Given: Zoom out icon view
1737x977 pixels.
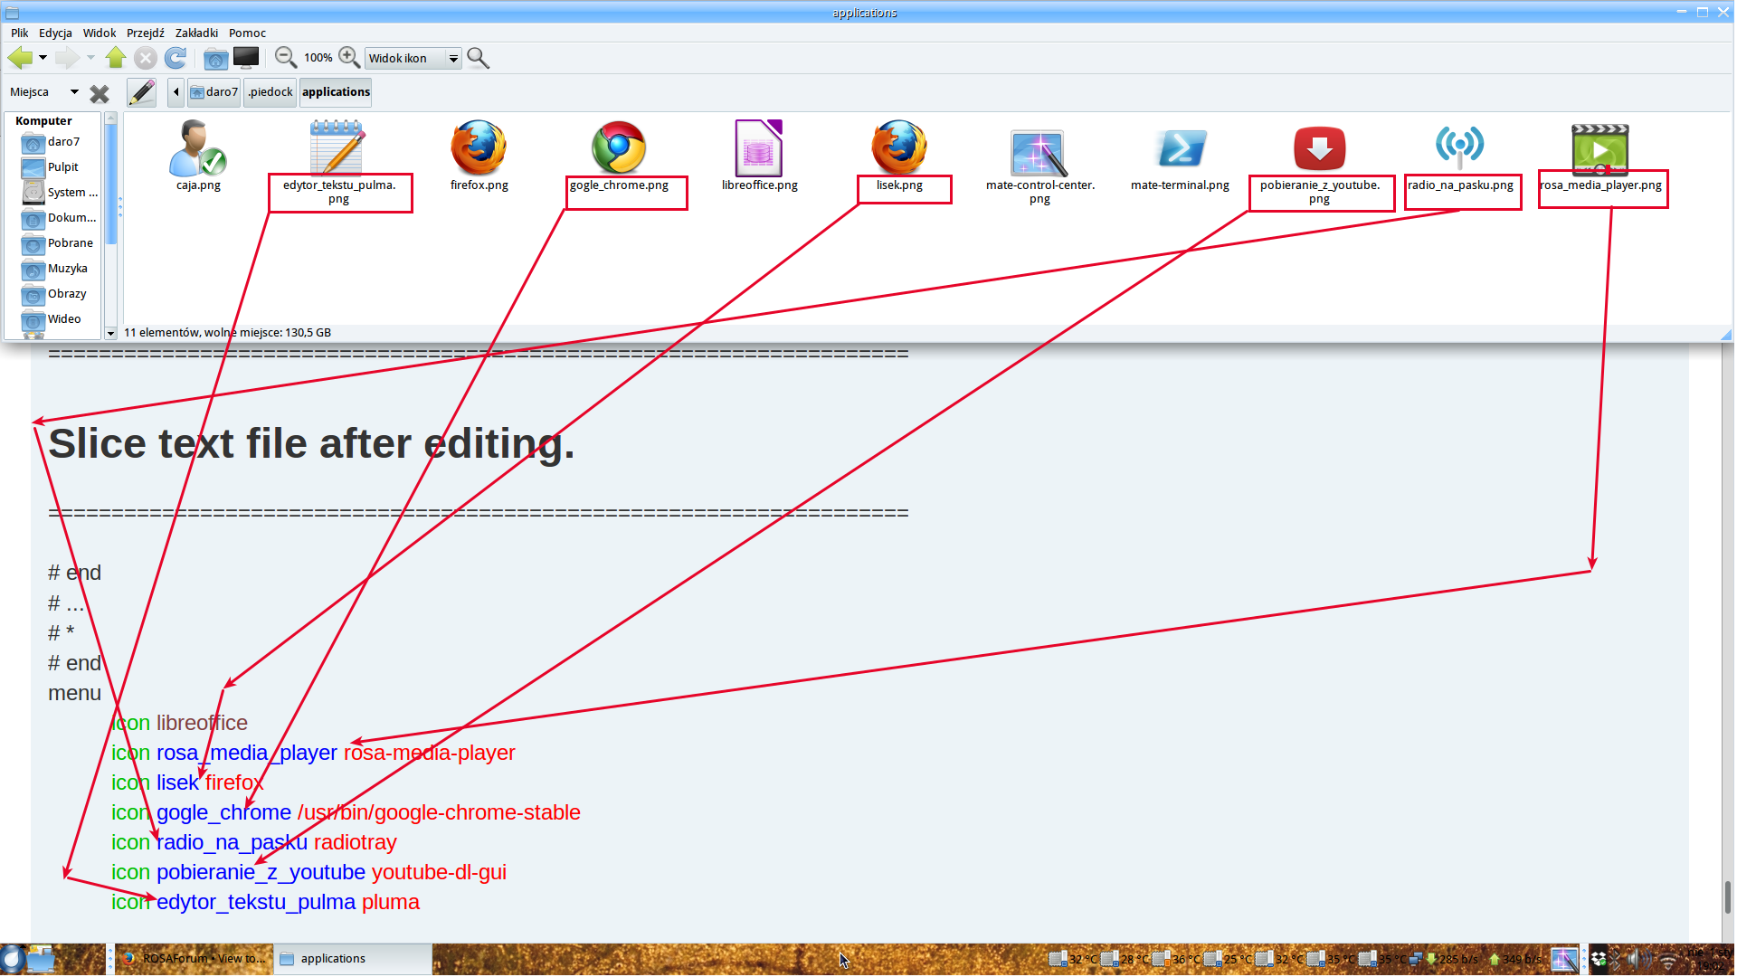Looking at the screenshot, I should (x=285, y=58).
